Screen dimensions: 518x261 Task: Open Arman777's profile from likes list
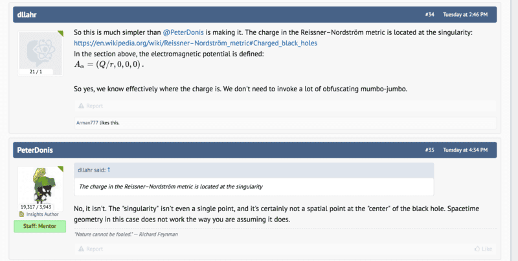87,122
